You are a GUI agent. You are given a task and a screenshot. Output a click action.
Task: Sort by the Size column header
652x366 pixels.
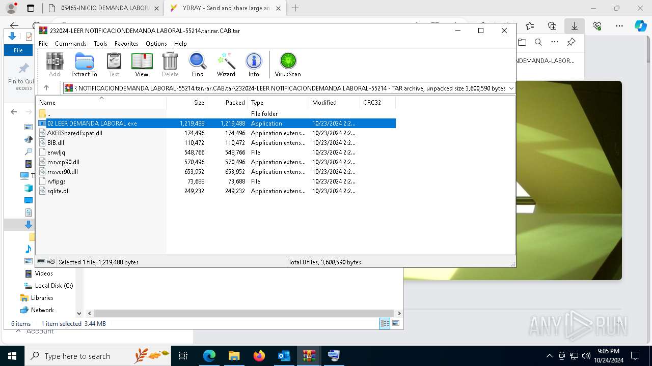(x=187, y=102)
